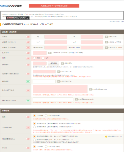The image size is (124, 155).
Task: Click the example icon beside ex@click-sec.com
Action: [91, 89]
